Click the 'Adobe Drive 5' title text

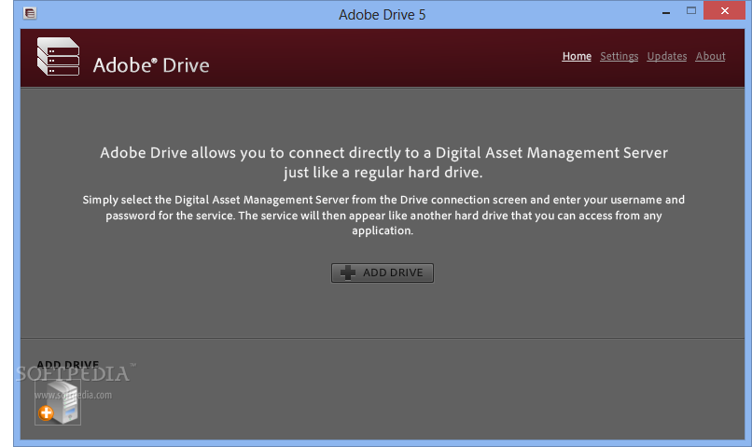click(383, 15)
